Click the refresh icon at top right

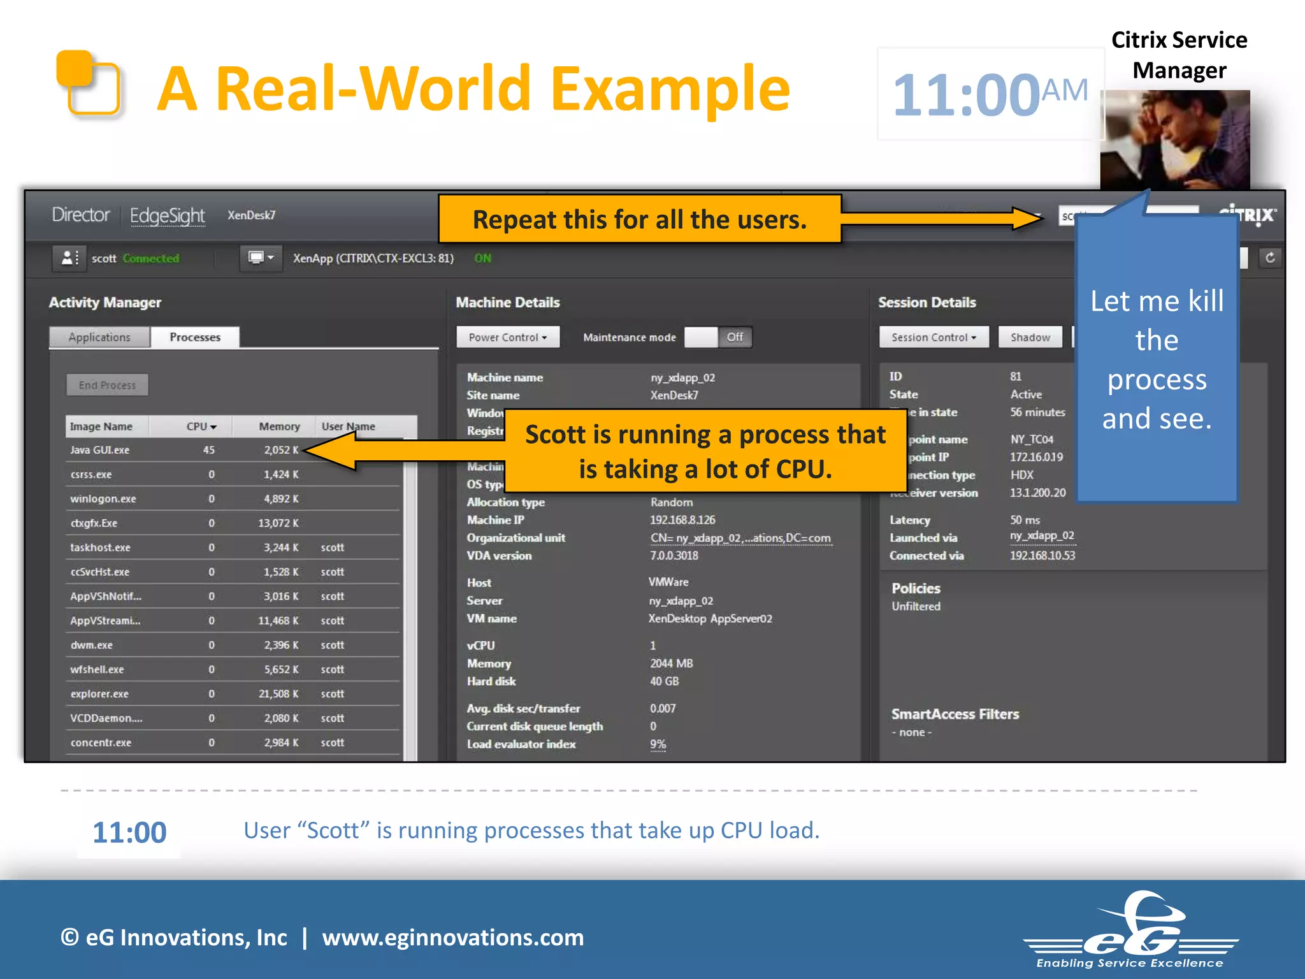[1270, 257]
